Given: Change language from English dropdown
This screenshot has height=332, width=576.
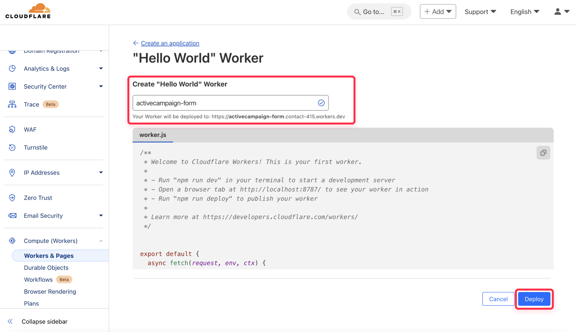Looking at the screenshot, I should [525, 12].
